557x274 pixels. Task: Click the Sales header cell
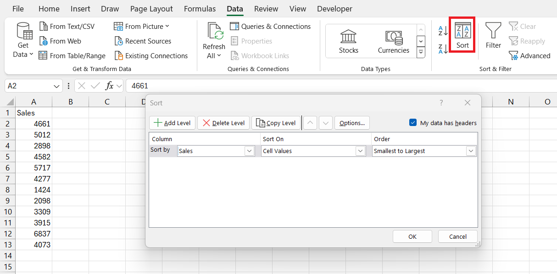33,113
